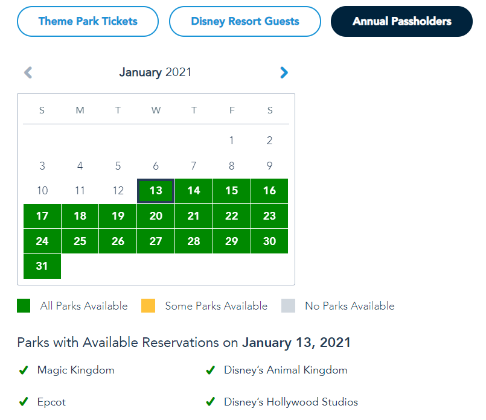Click Disney's Hollywood Studios green checkmark
Screen dimensions: 486x420
click(210, 402)
